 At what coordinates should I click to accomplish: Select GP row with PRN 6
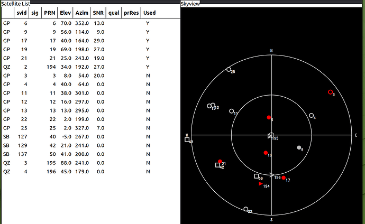(x=91, y=23)
